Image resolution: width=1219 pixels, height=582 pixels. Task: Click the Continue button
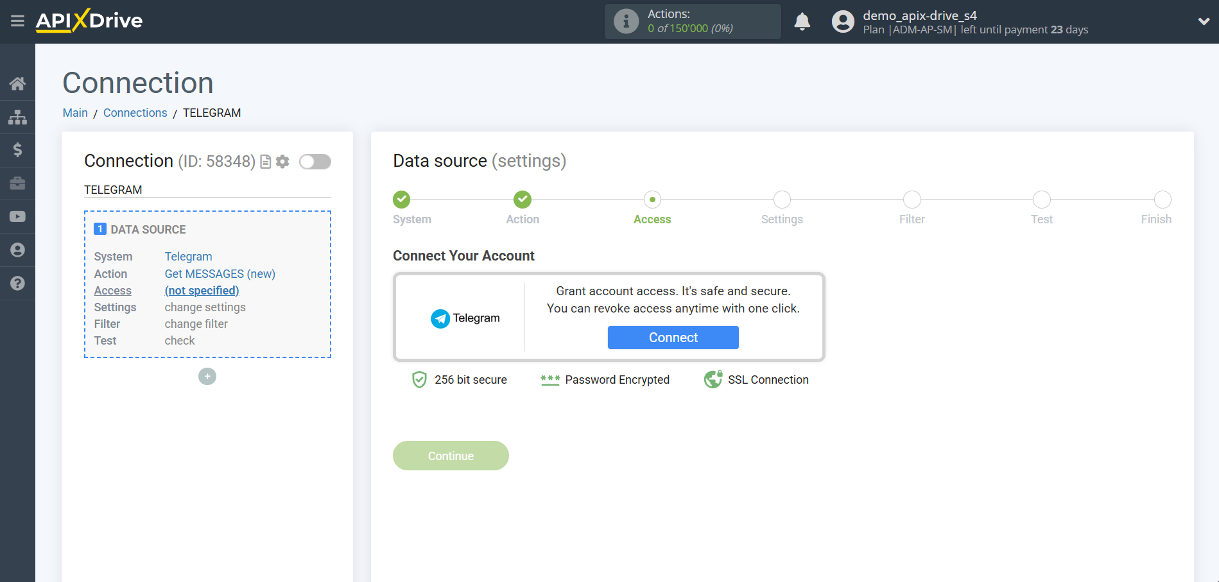click(x=451, y=456)
